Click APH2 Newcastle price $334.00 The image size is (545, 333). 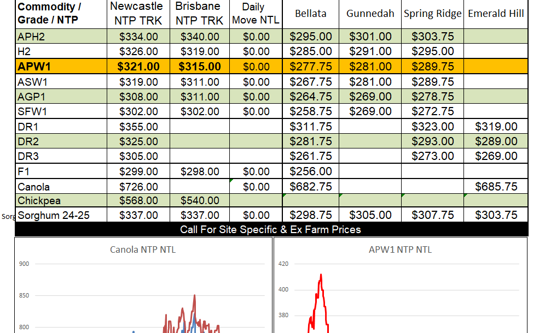click(x=138, y=37)
